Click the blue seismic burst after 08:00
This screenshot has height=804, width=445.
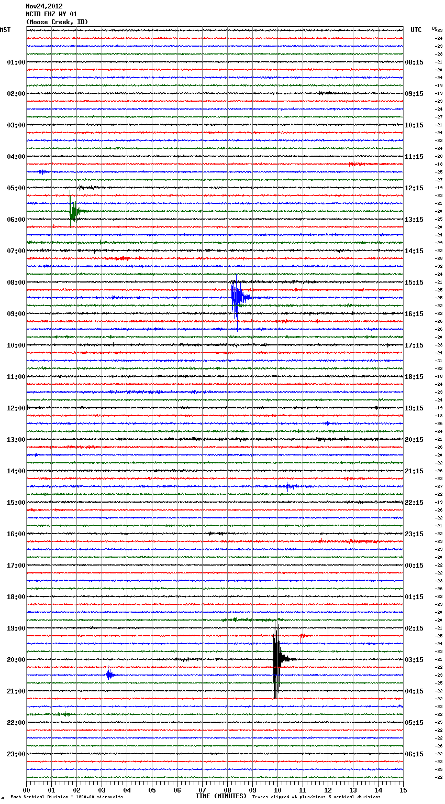(237, 298)
